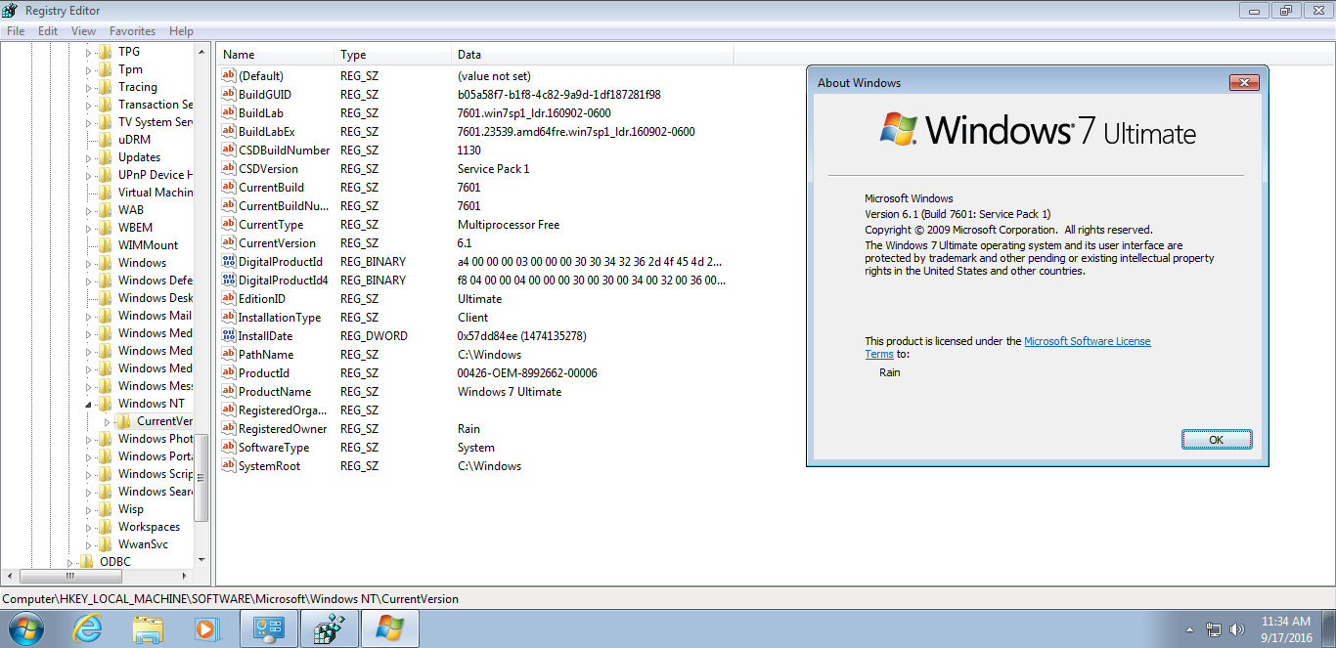Select the Updates key in tree
Image resolution: width=1336 pixels, height=648 pixels.
(x=139, y=157)
